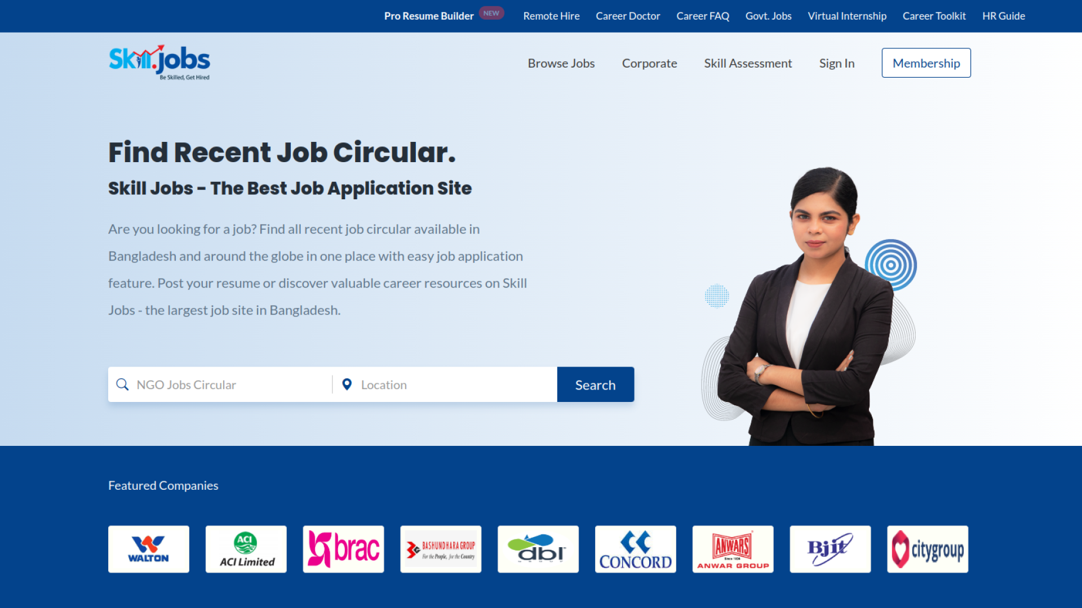The image size is (1082, 608).
Task: Open the ACI Limited company logo
Action: point(246,549)
